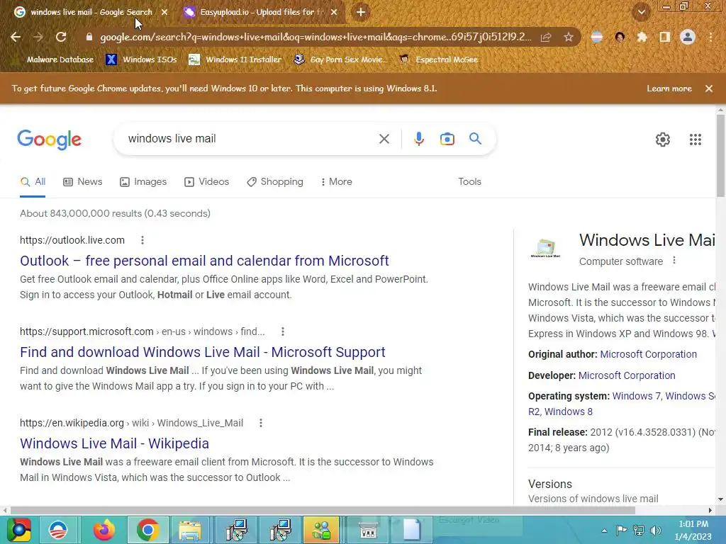
Task: Click the right arrow of the horizontal scrollbar
Action: 710,510
